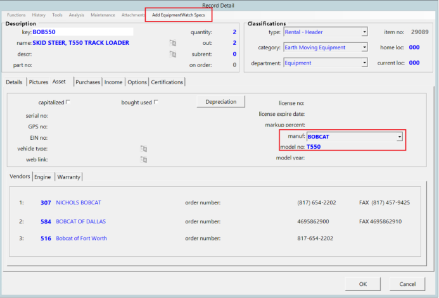Switch to the Purchases tab

tap(87, 82)
